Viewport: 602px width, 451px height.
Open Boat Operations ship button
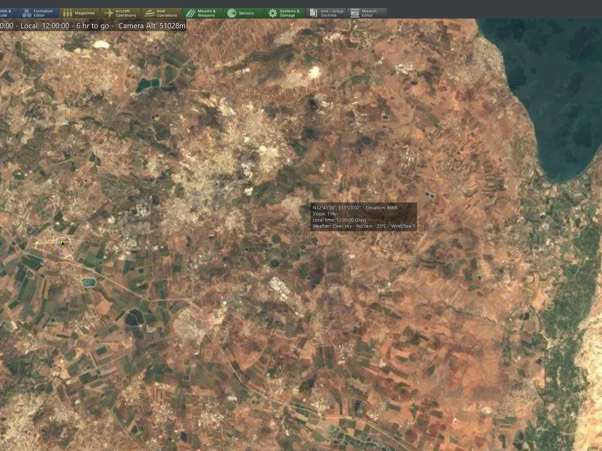click(162, 13)
